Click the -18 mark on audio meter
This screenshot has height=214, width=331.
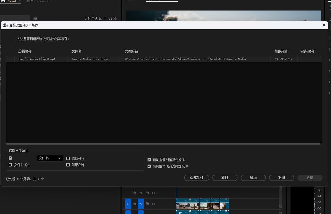tap(319, 190)
